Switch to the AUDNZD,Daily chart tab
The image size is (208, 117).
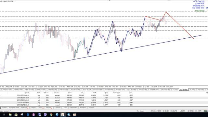[76, 90]
